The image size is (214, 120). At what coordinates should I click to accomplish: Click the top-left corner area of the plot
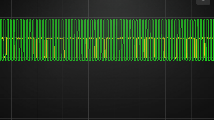click(5, 8)
